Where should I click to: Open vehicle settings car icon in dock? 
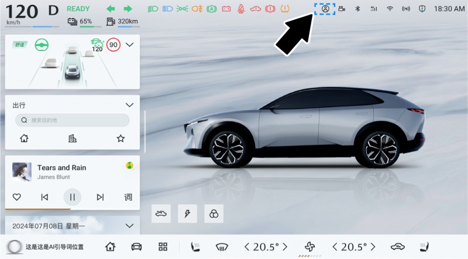(137, 247)
